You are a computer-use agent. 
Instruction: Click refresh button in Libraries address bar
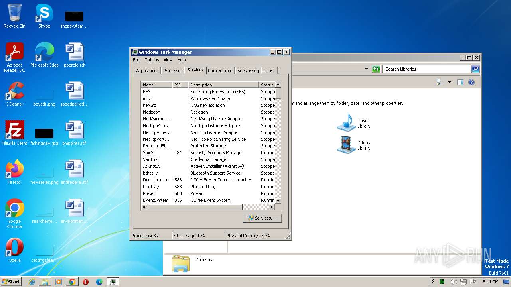(376, 69)
